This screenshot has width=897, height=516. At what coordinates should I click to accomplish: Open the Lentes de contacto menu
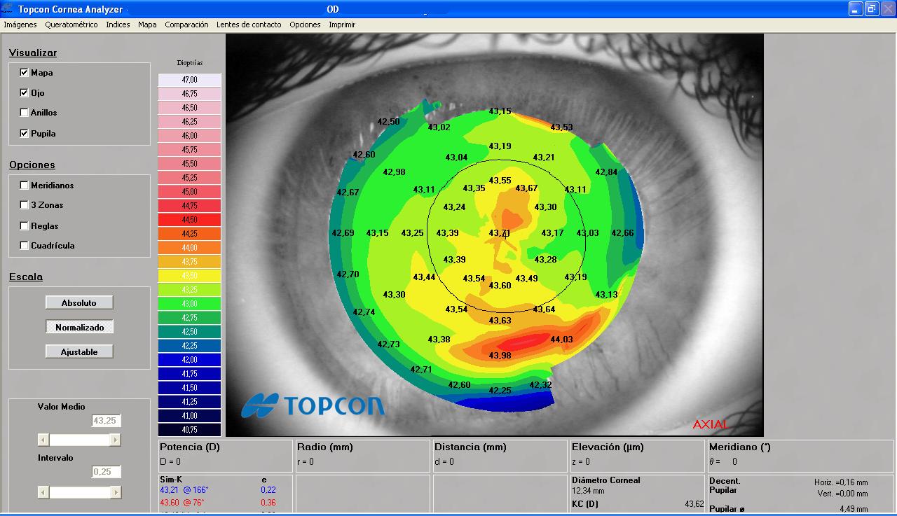(x=249, y=25)
